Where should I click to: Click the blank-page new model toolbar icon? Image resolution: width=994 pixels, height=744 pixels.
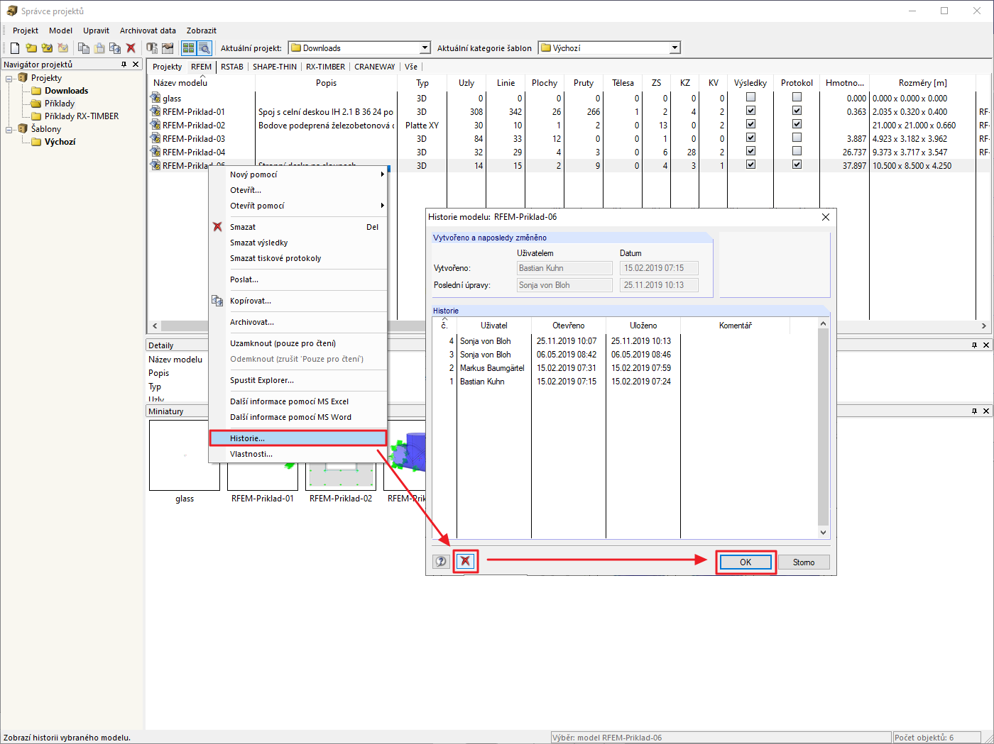[x=15, y=48]
